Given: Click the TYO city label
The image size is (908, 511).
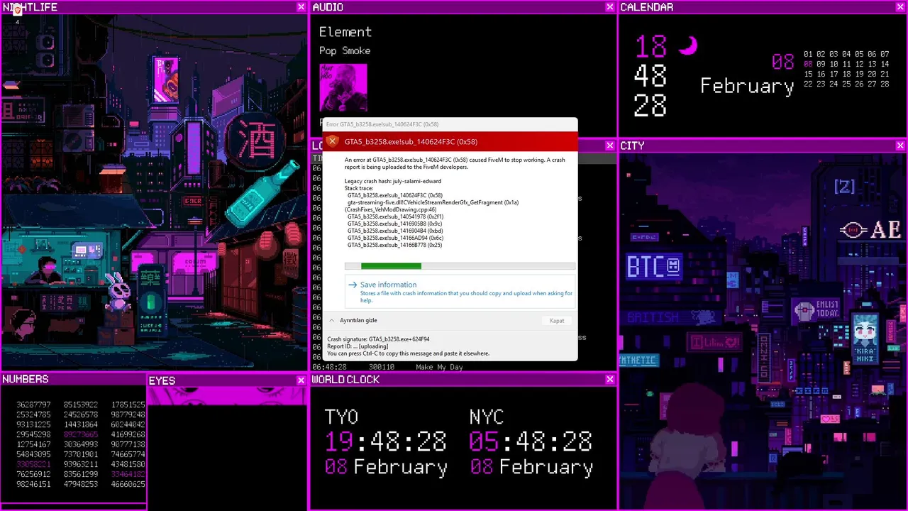Looking at the screenshot, I should [341, 417].
